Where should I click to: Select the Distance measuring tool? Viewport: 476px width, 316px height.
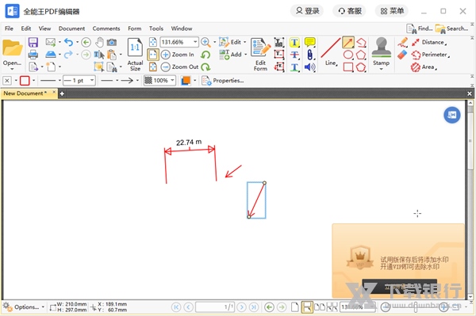(429, 42)
